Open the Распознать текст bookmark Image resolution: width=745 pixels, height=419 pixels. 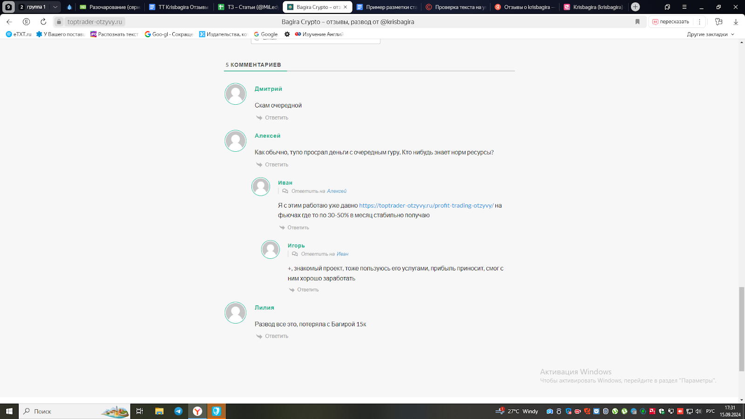pos(115,34)
